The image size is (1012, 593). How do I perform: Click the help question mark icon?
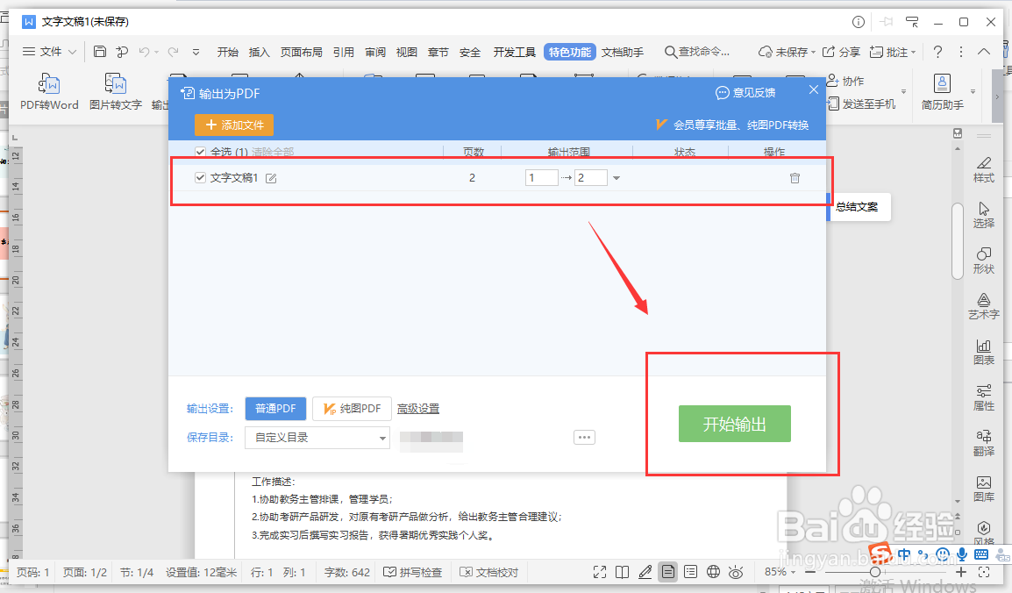937,52
